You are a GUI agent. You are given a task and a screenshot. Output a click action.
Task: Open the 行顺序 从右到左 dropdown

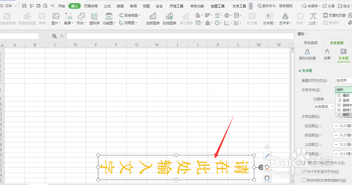[324, 106]
